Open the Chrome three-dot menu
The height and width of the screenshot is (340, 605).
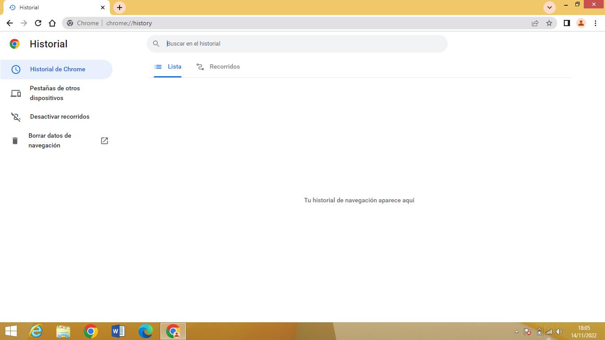[x=595, y=23]
